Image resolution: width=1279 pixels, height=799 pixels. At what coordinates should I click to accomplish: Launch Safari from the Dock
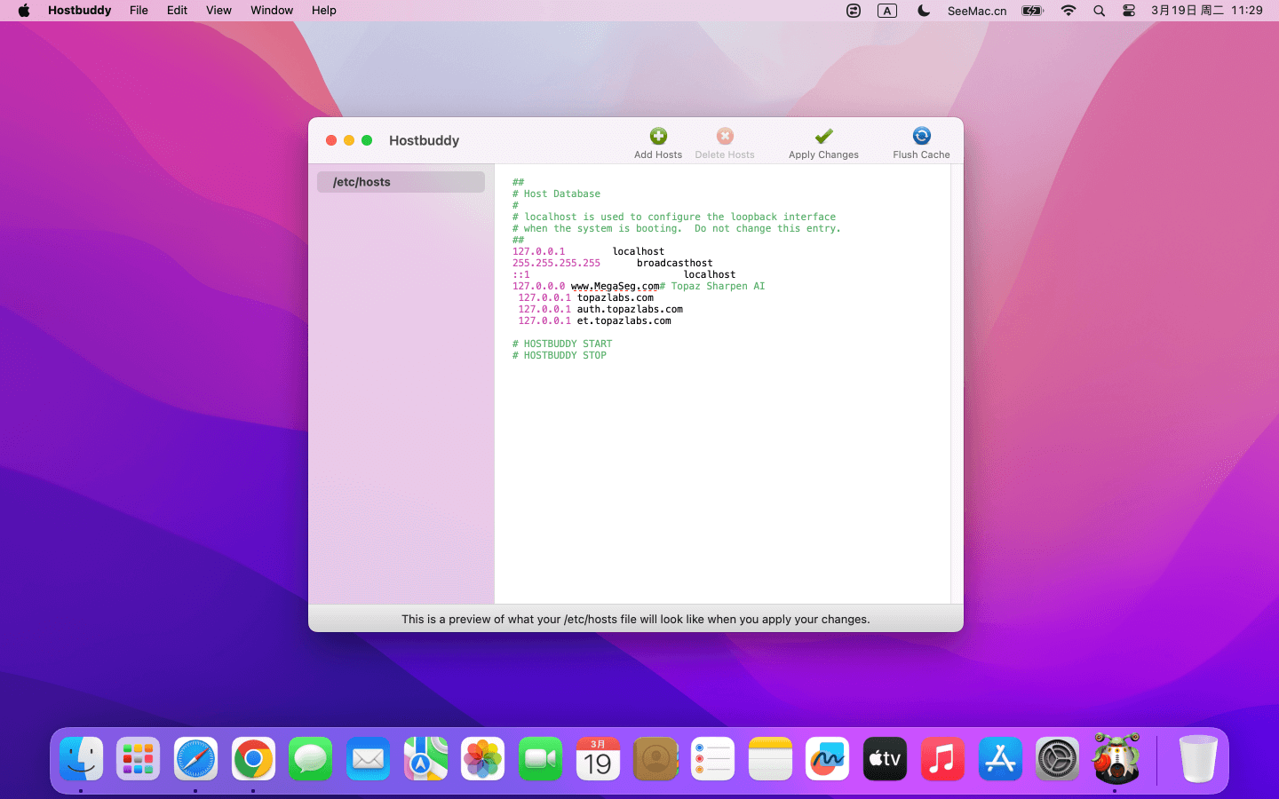(195, 759)
